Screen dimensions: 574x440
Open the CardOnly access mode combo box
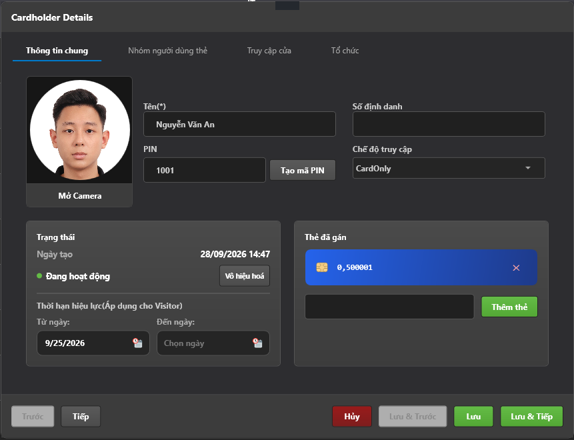(449, 169)
